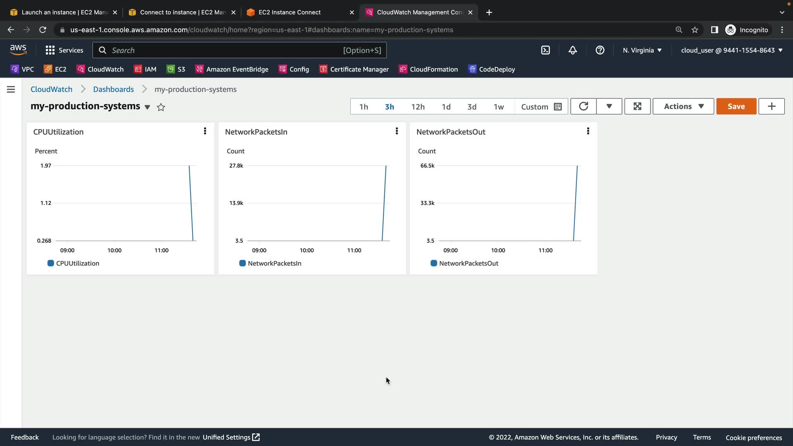Add widget with plus button
The height and width of the screenshot is (446, 793).
771,107
